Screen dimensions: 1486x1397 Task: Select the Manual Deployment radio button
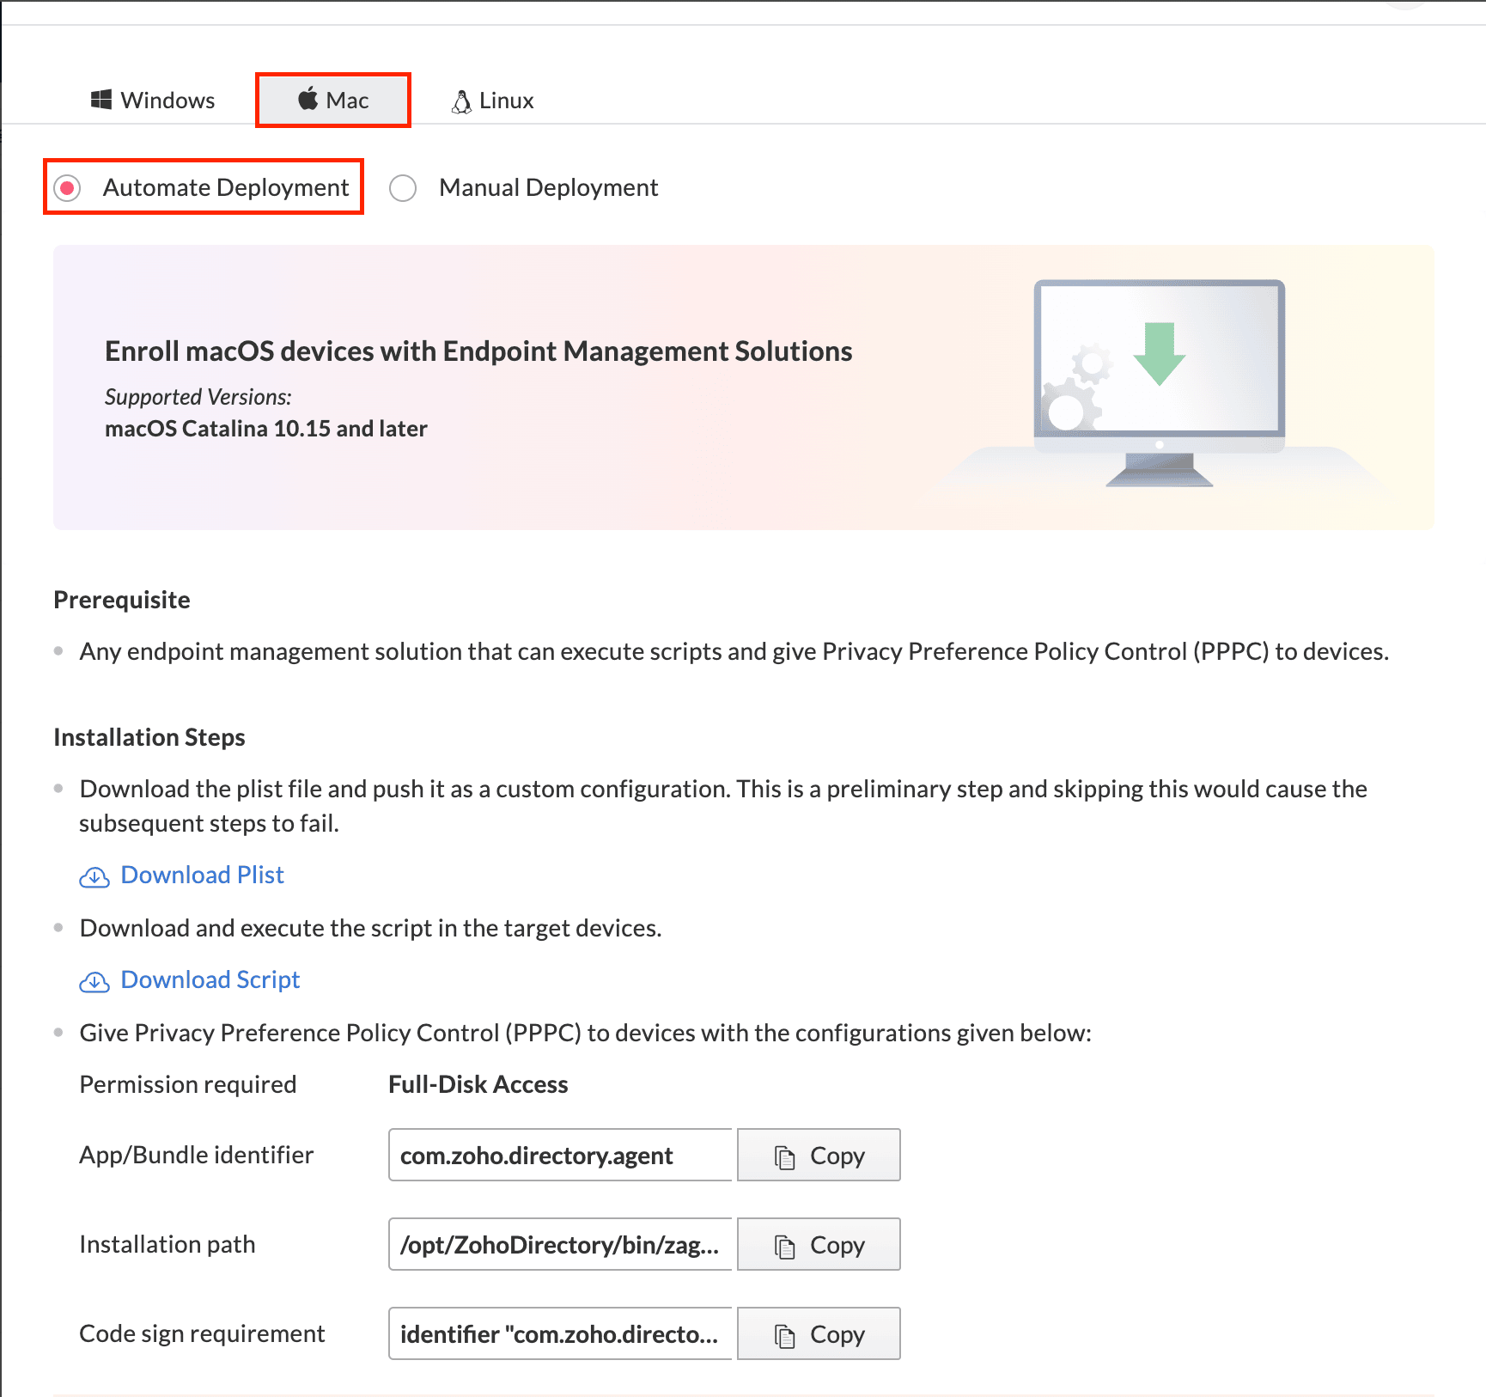tap(403, 187)
